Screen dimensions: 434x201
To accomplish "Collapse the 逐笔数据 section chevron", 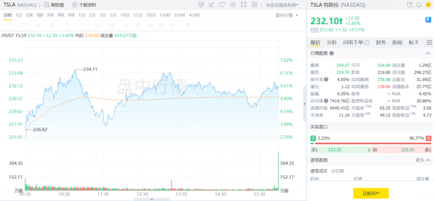I will (428, 160).
